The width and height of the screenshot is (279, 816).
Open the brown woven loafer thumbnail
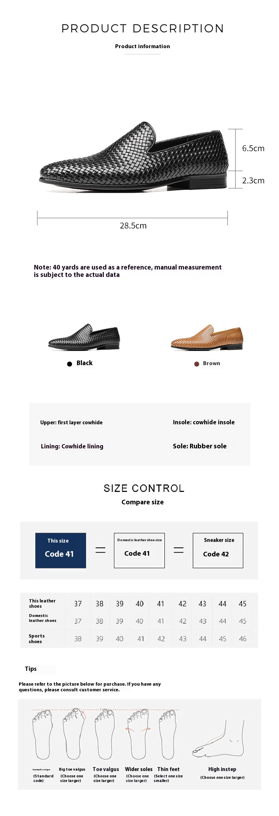pos(207,338)
